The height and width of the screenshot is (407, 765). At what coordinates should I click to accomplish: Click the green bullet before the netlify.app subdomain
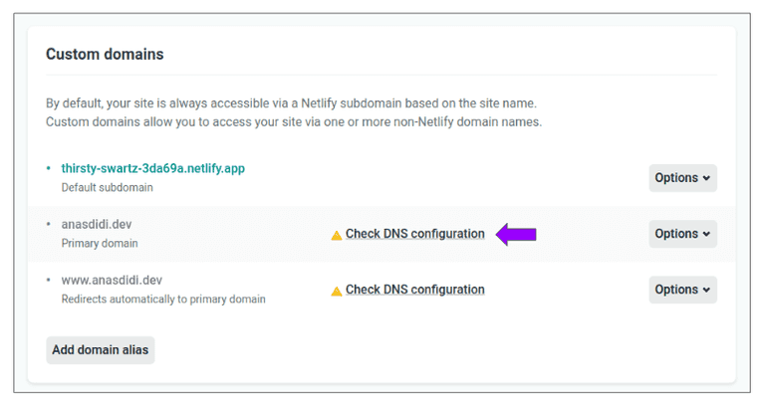click(48, 169)
